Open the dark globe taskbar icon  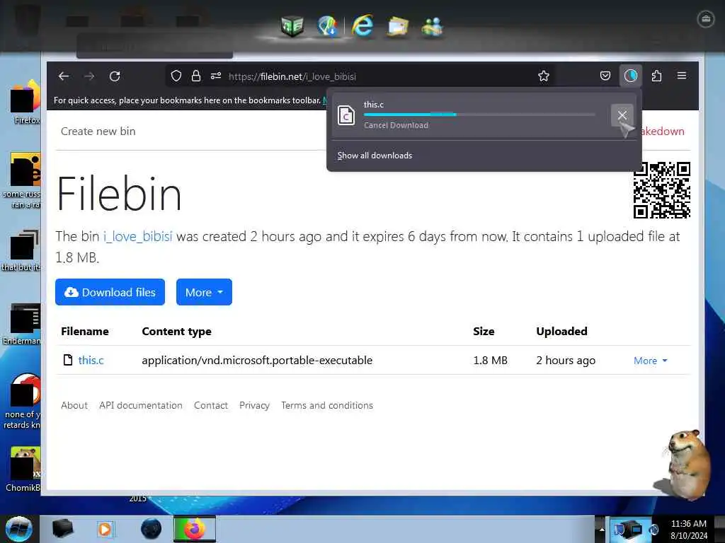151,529
